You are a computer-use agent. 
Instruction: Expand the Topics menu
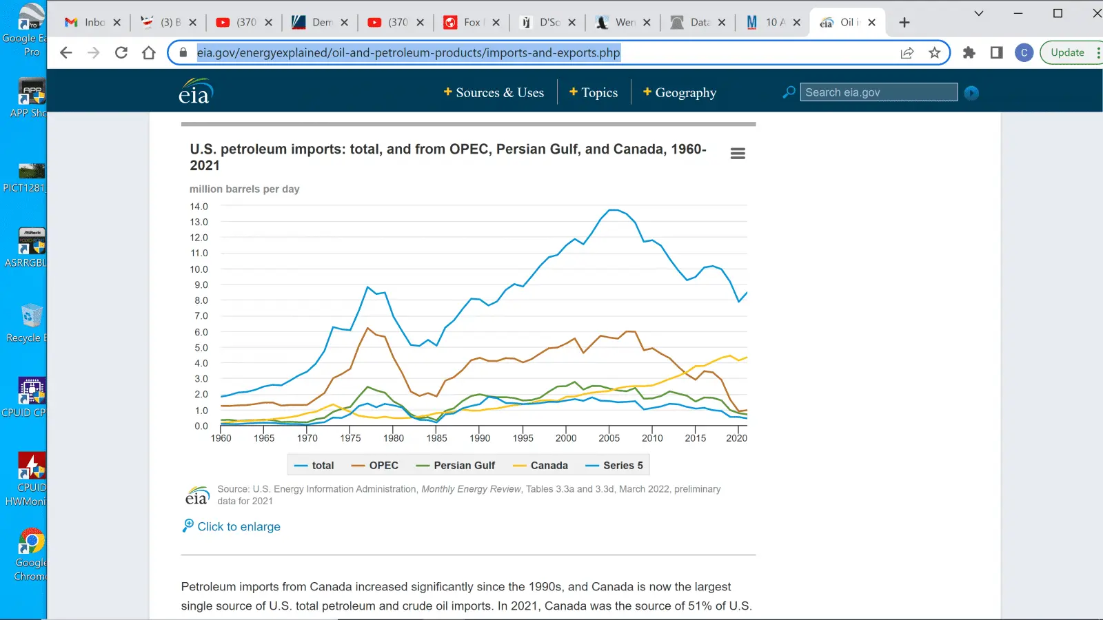click(x=594, y=93)
